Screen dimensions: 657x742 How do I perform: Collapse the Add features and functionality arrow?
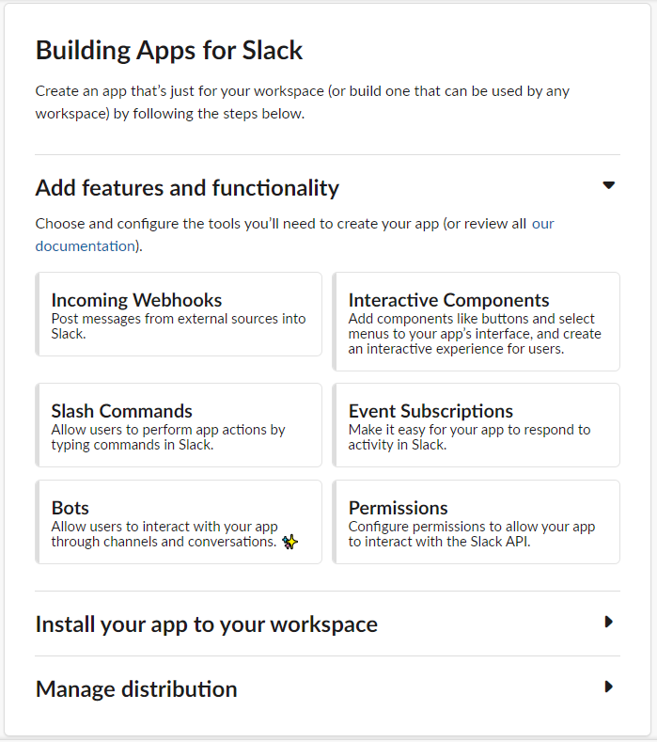pos(609,185)
